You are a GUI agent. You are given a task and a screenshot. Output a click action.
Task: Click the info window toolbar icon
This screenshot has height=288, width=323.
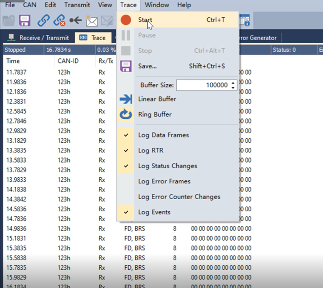point(245,20)
